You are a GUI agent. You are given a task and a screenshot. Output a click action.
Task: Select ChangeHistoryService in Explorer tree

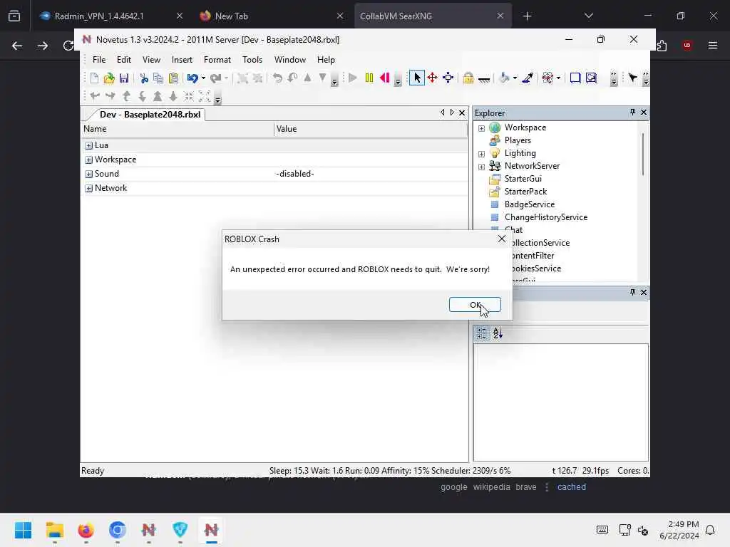545,217
